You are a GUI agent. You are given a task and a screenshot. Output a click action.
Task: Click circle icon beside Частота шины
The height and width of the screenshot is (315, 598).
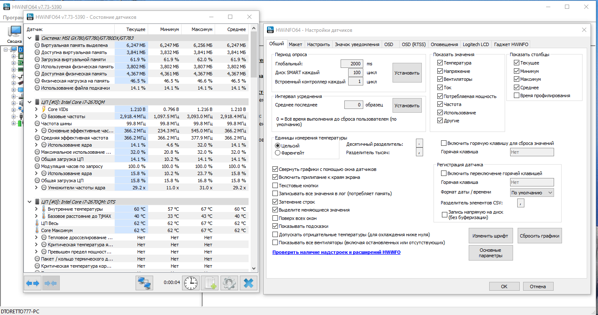tap(37, 124)
